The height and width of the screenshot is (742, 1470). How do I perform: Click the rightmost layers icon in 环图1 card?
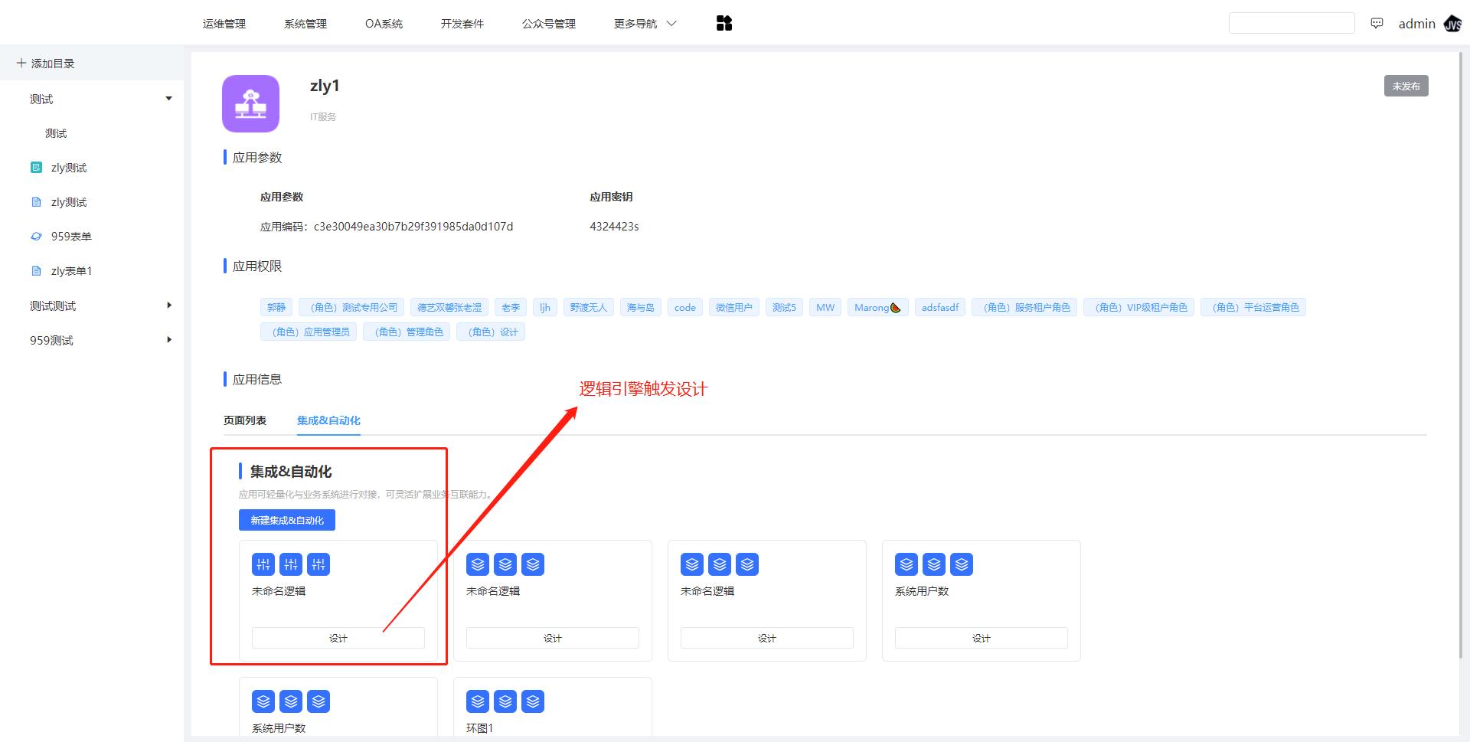pos(533,701)
